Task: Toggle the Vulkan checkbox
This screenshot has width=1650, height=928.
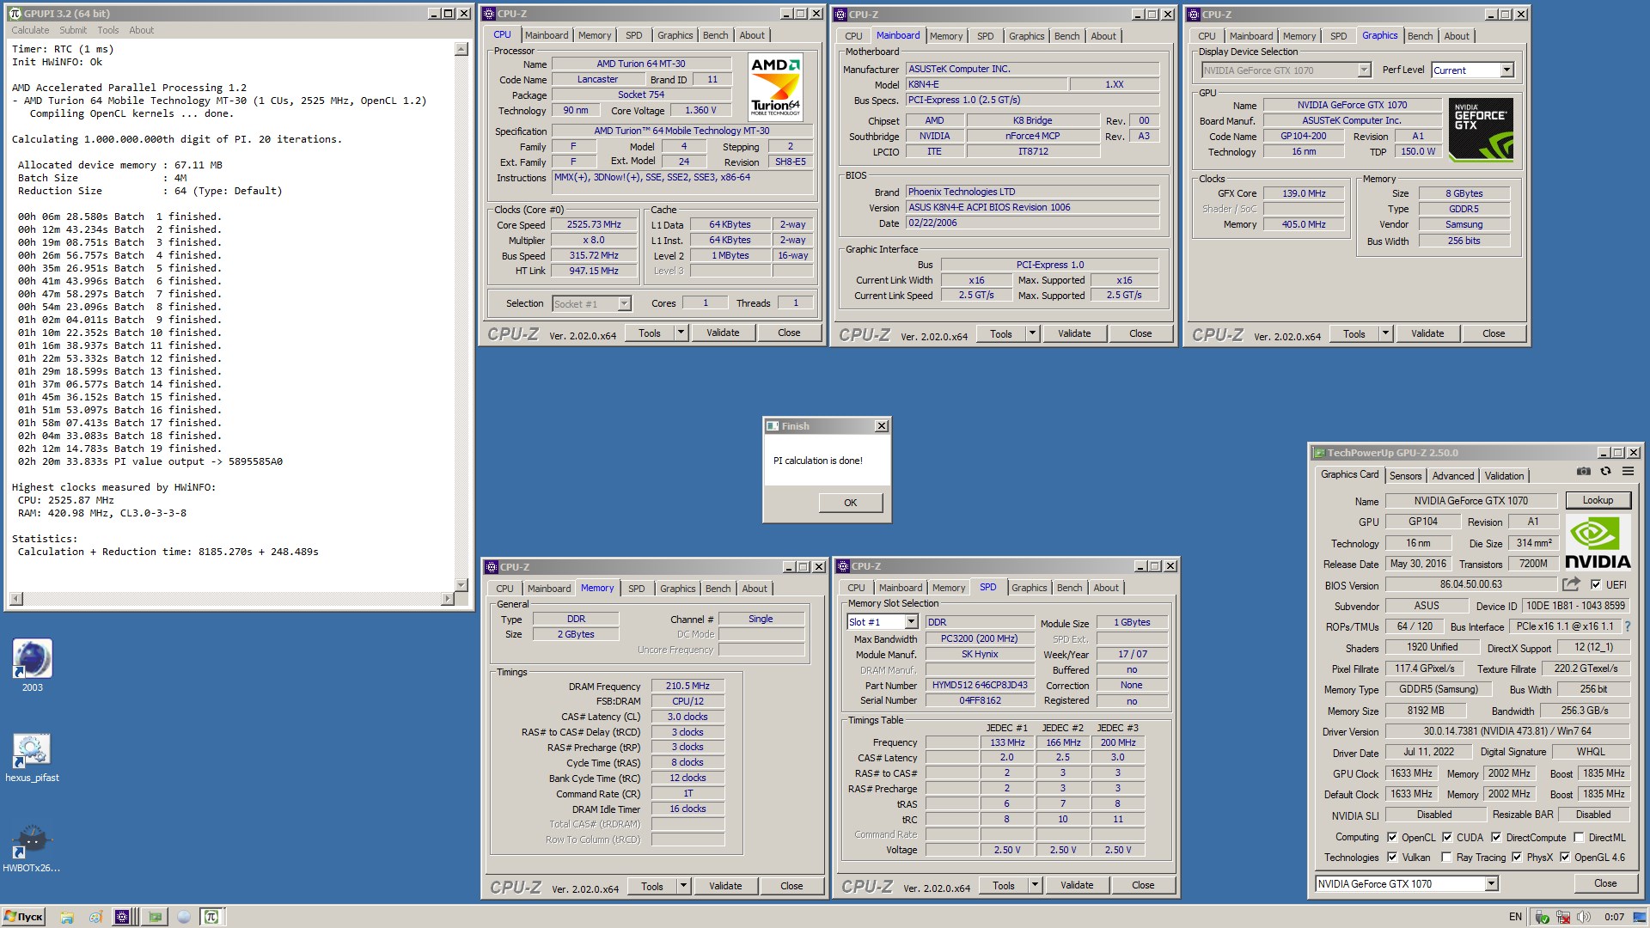Action: coord(1392,857)
